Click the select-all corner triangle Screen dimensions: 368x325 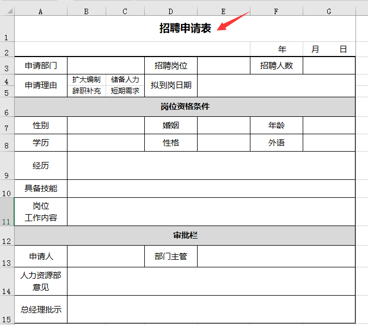click(x=10, y=11)
